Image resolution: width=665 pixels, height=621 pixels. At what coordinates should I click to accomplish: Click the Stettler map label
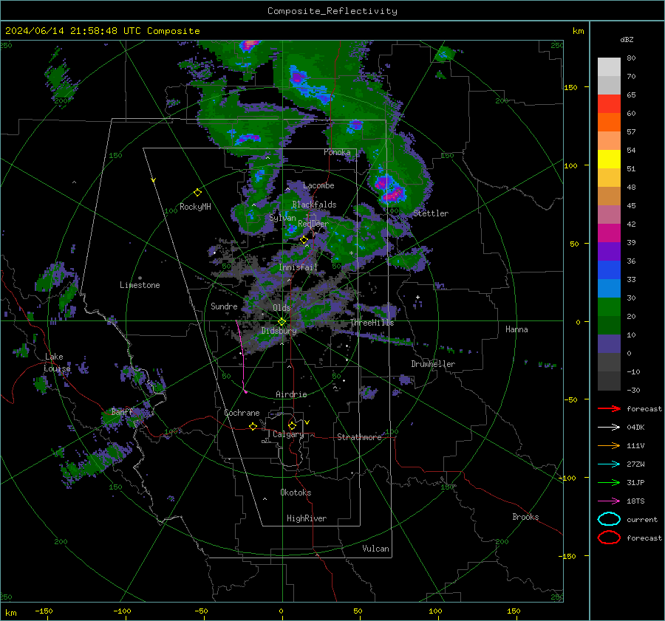click(x=431, y=213)
